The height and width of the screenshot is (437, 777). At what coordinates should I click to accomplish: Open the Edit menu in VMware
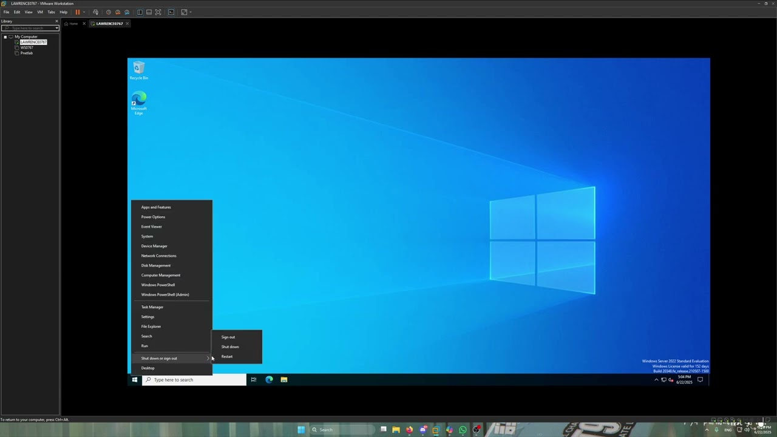click(x=17, y=12)
